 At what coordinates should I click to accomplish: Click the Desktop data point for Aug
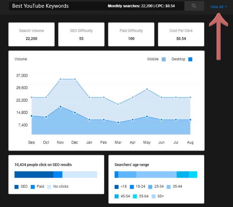[190, 120]
